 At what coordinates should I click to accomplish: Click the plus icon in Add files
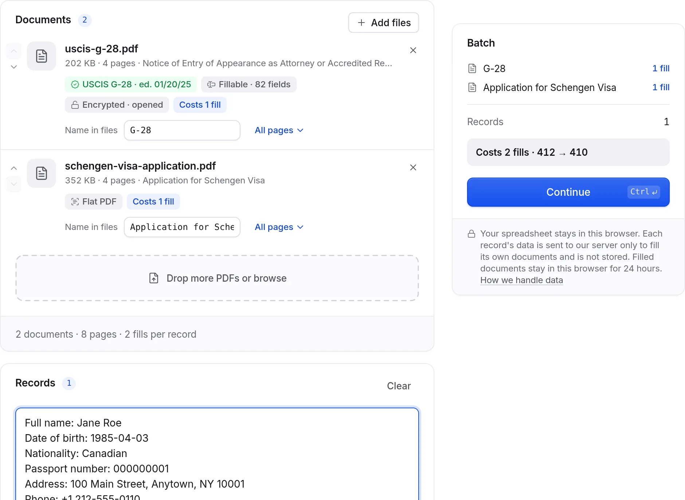point(361,23)
